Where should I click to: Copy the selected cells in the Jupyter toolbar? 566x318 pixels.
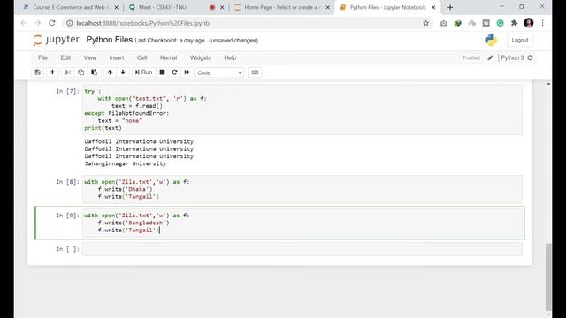(x=80, y=72)
